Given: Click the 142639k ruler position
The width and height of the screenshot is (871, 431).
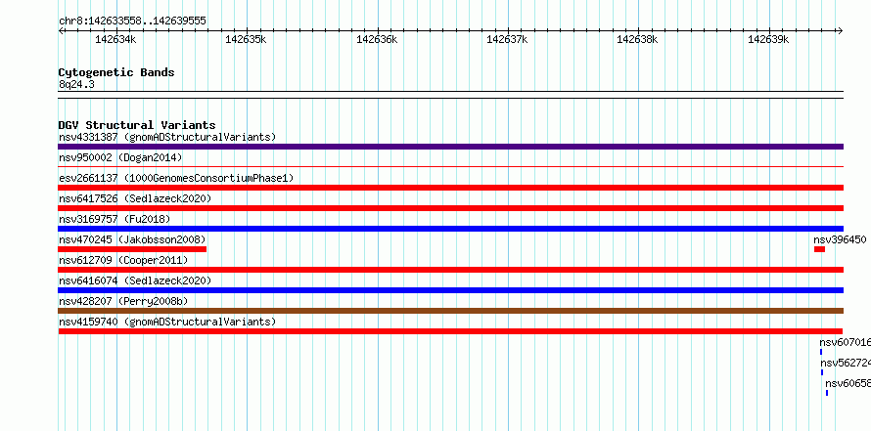Looking at the screenshot, I should point(769,39).
